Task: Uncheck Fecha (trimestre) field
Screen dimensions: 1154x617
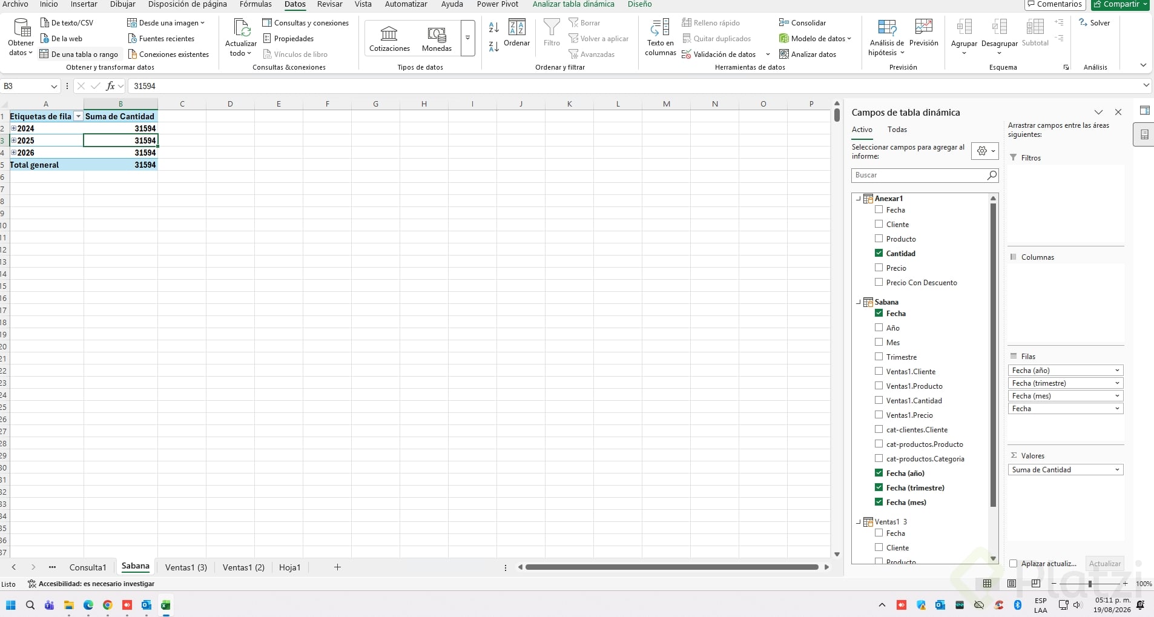Action: point(879,487)
